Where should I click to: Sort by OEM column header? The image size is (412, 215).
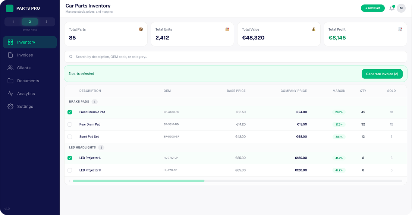pyautogui.click(x=167, y=91)
